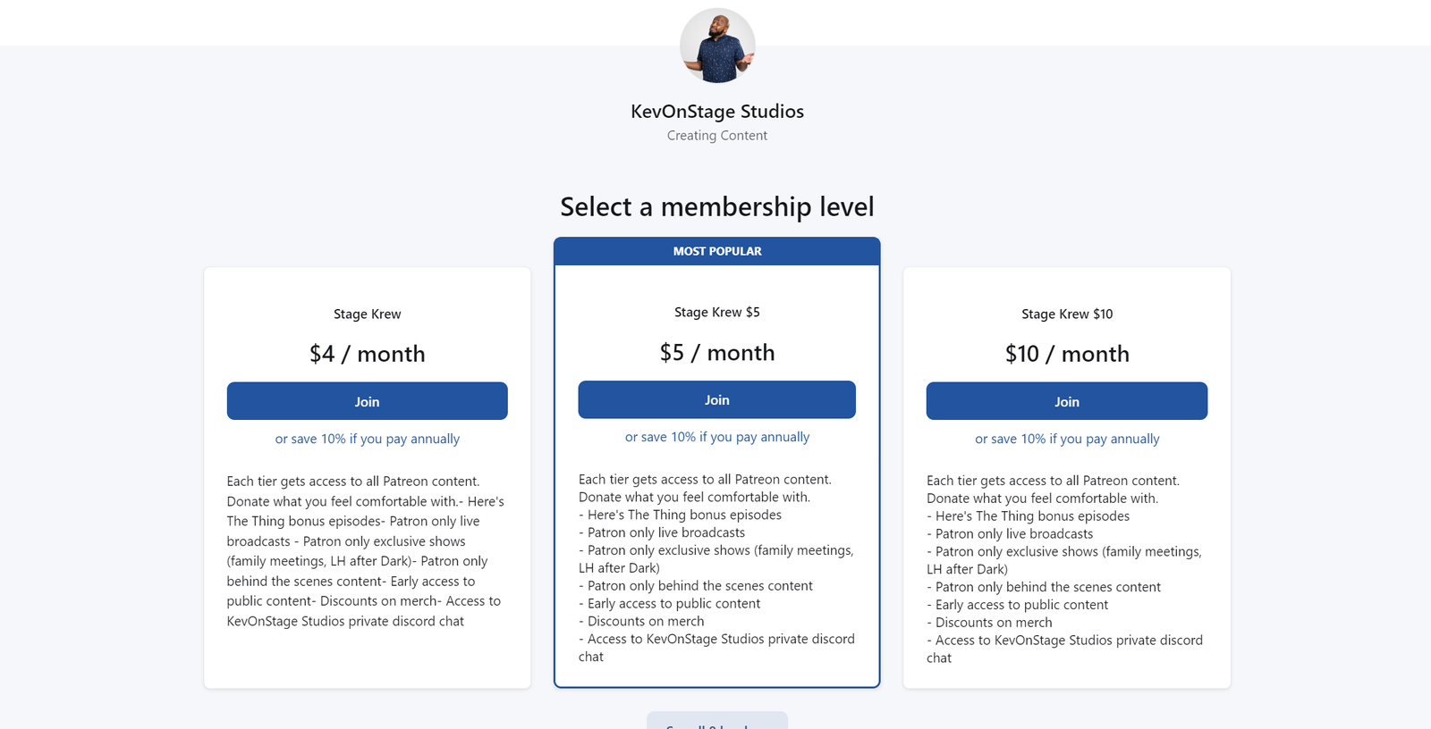Click the $4 / month price

pyautogui.click(x=367, y=354)
